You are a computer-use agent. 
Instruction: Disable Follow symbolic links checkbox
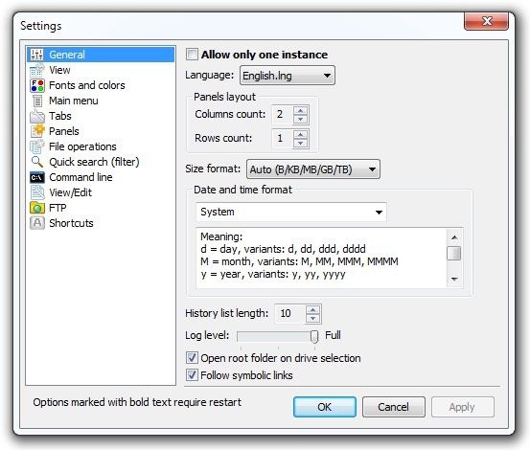[192, 374]
